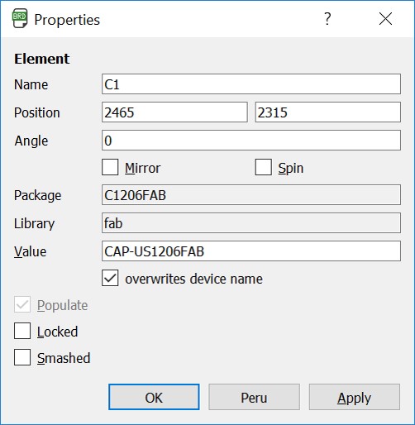Enable the Spin checkbox
The width and height of the screenshot is (415, 425).
click(x=263, y=167)
